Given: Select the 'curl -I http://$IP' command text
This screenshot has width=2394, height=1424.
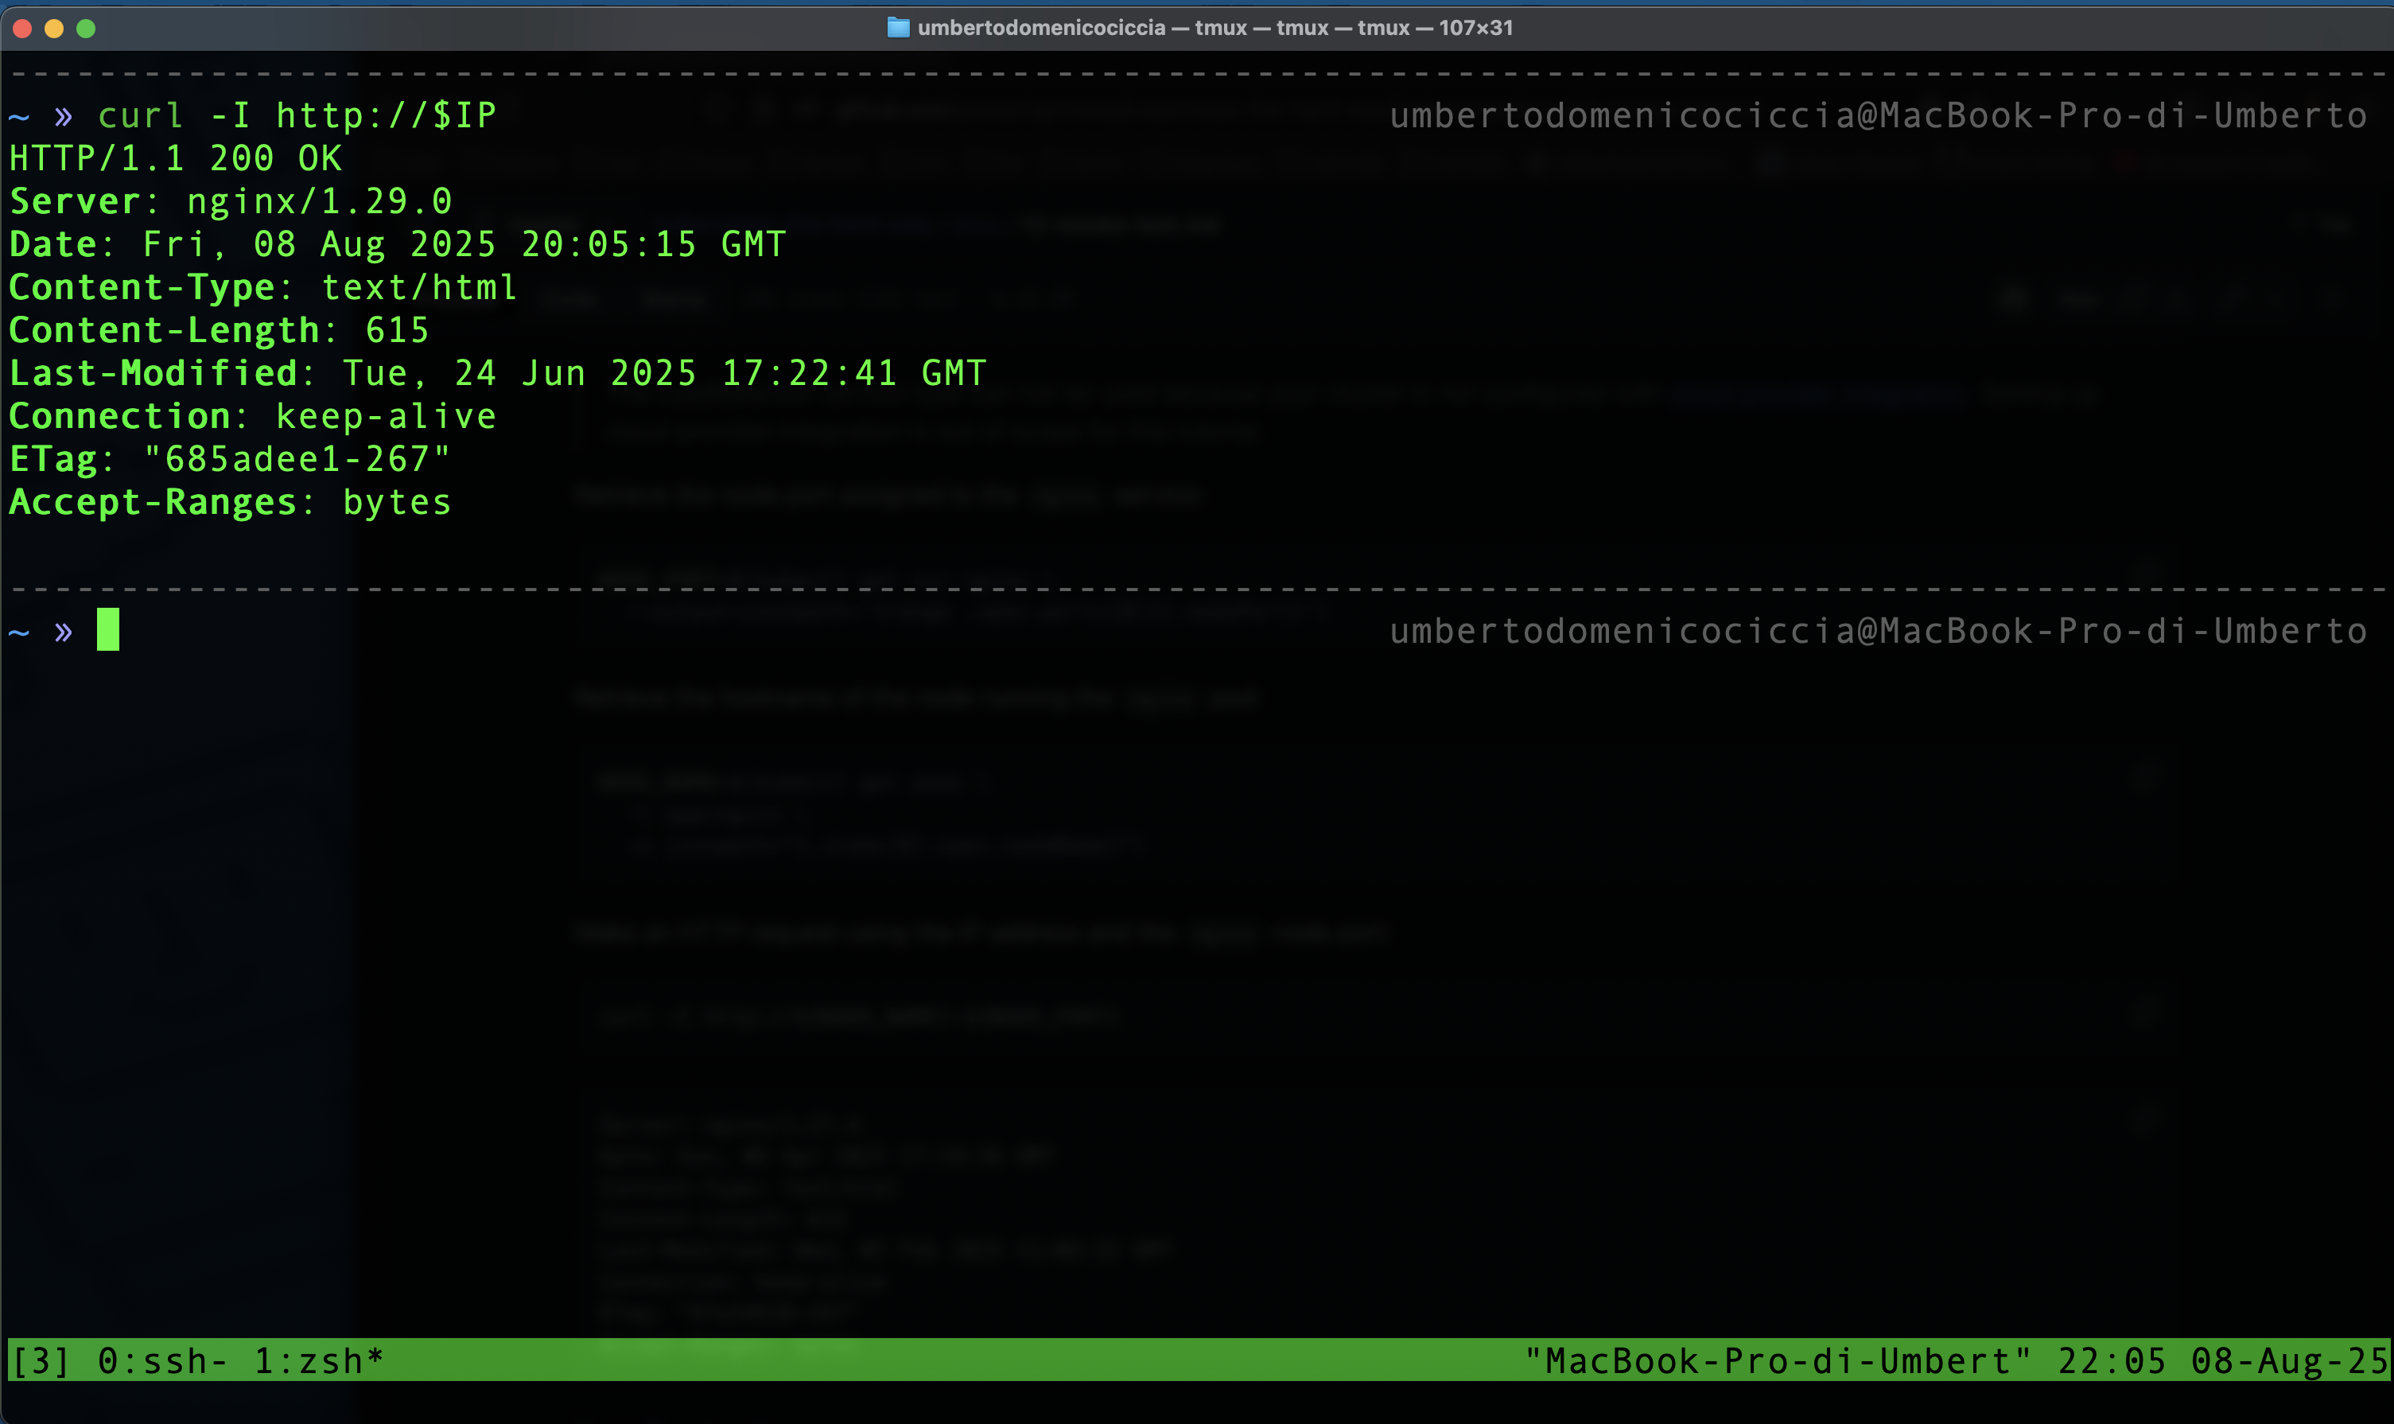Looking at the screenshot, I should tap(297, 116).
